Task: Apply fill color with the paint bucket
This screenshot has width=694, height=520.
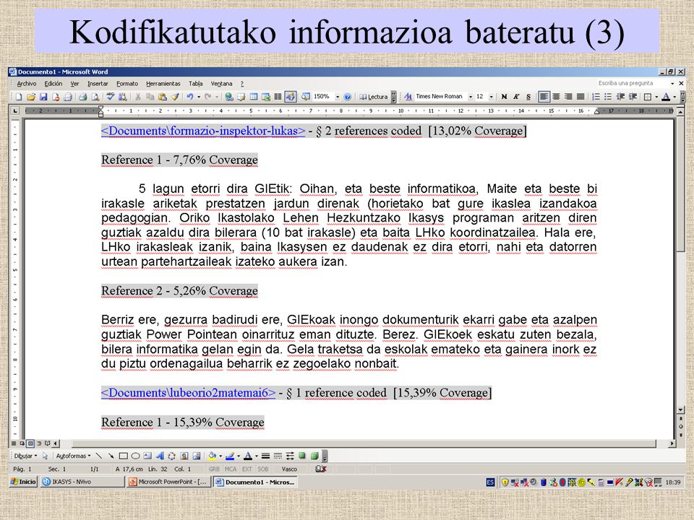Action: 213,456
